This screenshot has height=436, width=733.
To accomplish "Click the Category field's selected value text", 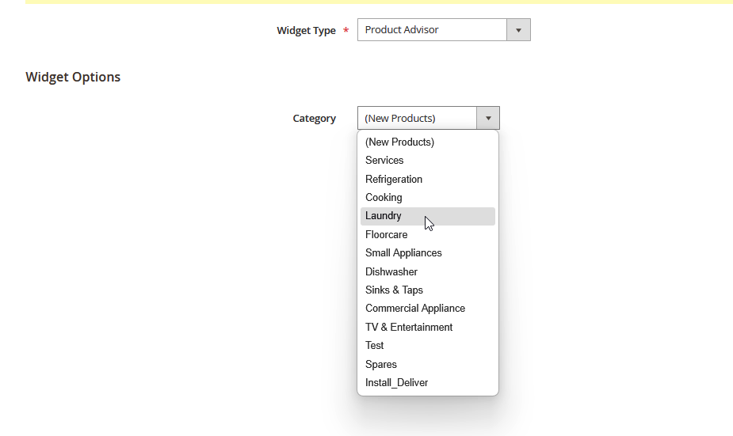I will [400, 119].
